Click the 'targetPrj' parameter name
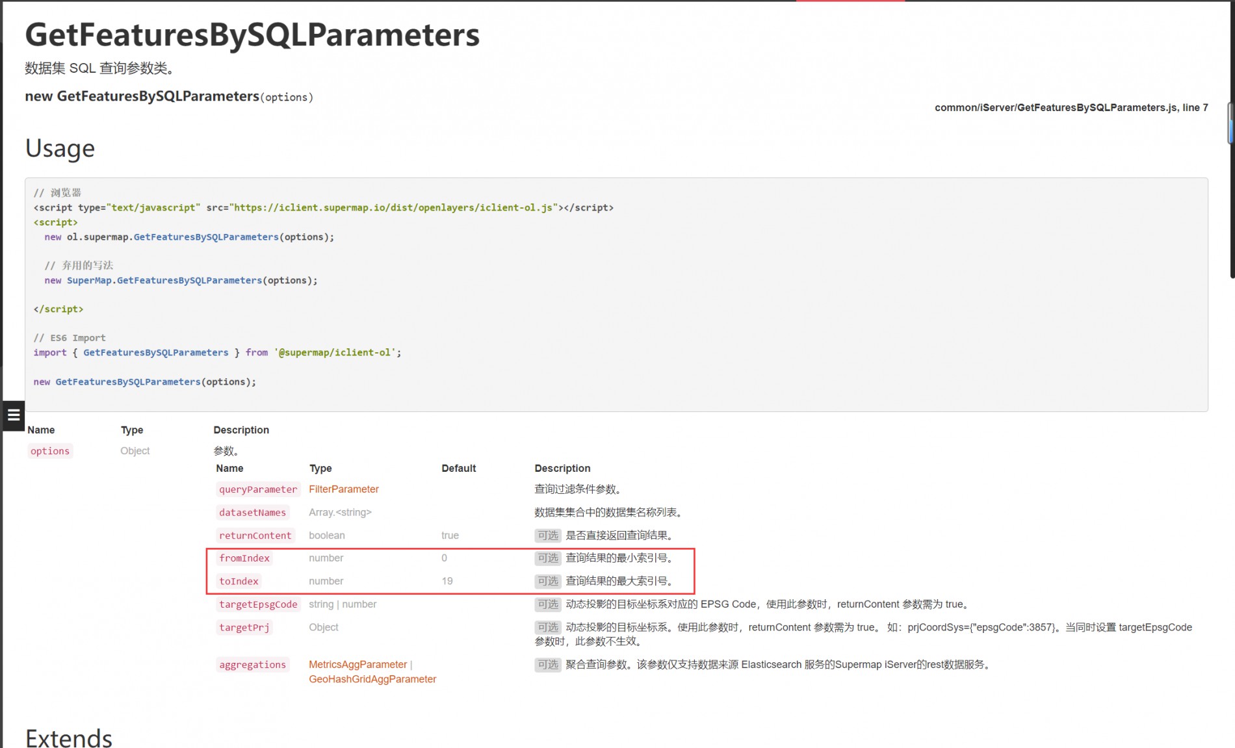This screenshot has width=1235, height=748. pos(244,628)
